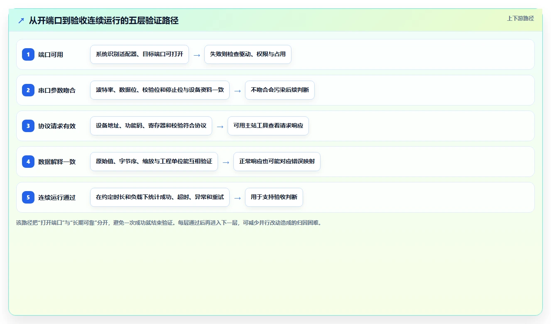Select step number 2 badge
551x324 pixels.
click(28, 90)
